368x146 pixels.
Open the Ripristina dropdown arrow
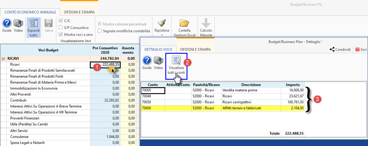[162, 35]
